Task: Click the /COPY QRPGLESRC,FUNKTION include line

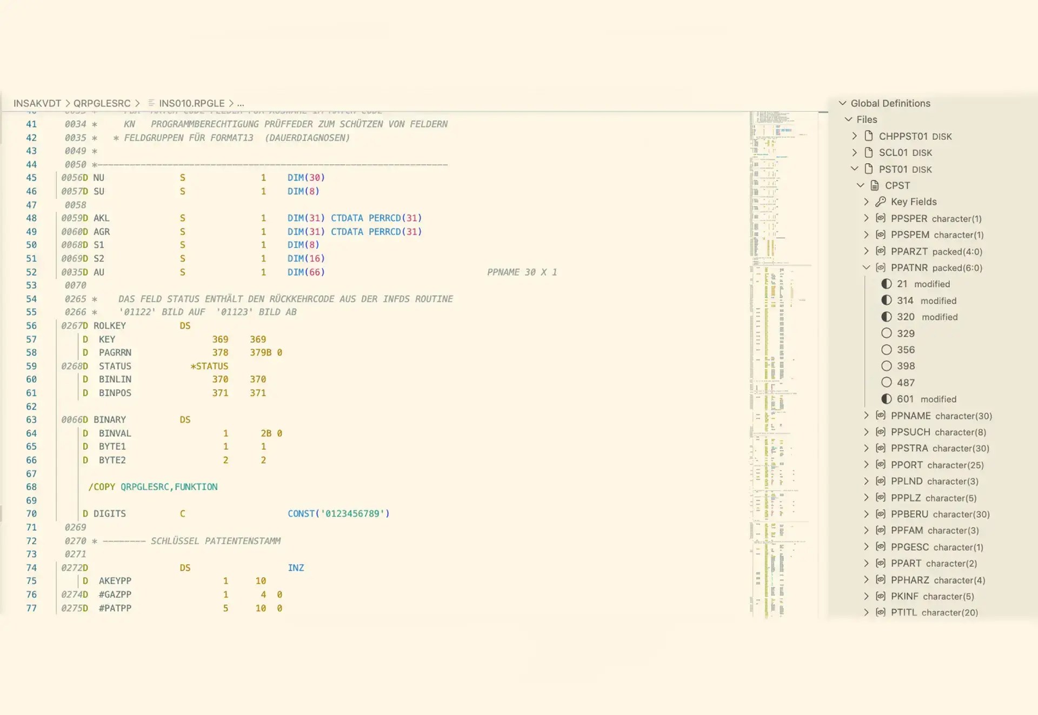Action: tap(153, 487)
